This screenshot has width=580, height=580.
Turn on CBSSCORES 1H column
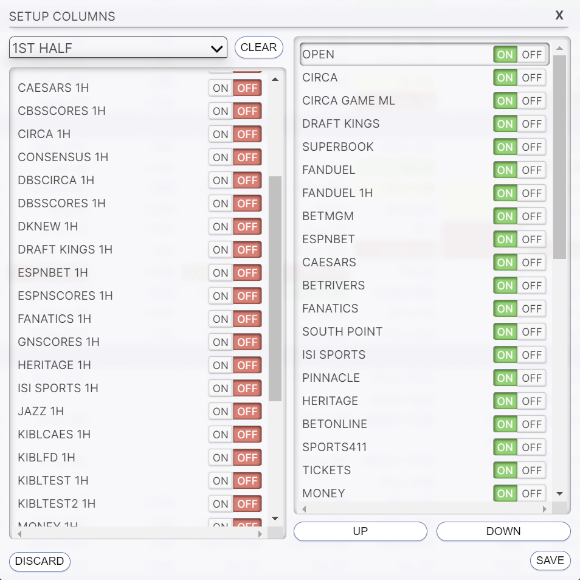pyautogui.click(x=221, y=111)
